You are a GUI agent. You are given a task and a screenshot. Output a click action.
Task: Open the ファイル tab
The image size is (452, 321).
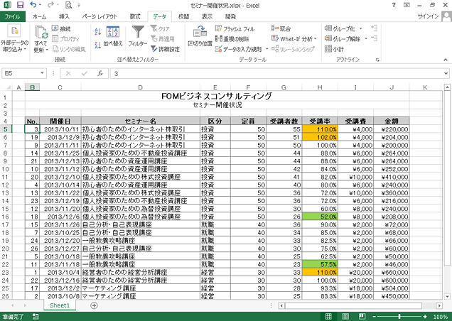[x=12, y=17]
